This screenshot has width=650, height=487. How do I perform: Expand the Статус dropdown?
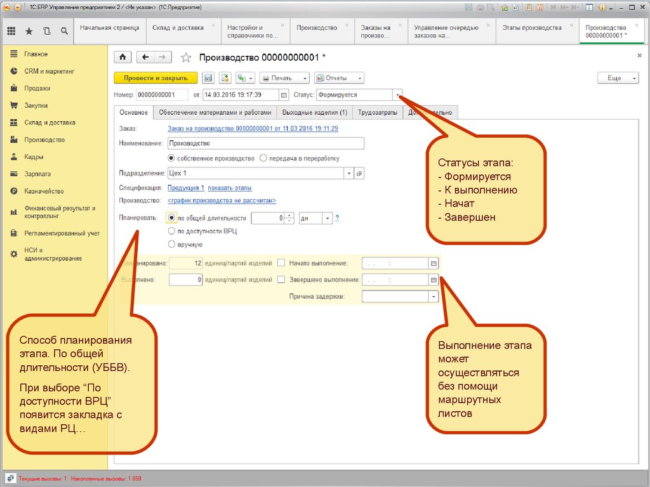click(x=397, y=95)
